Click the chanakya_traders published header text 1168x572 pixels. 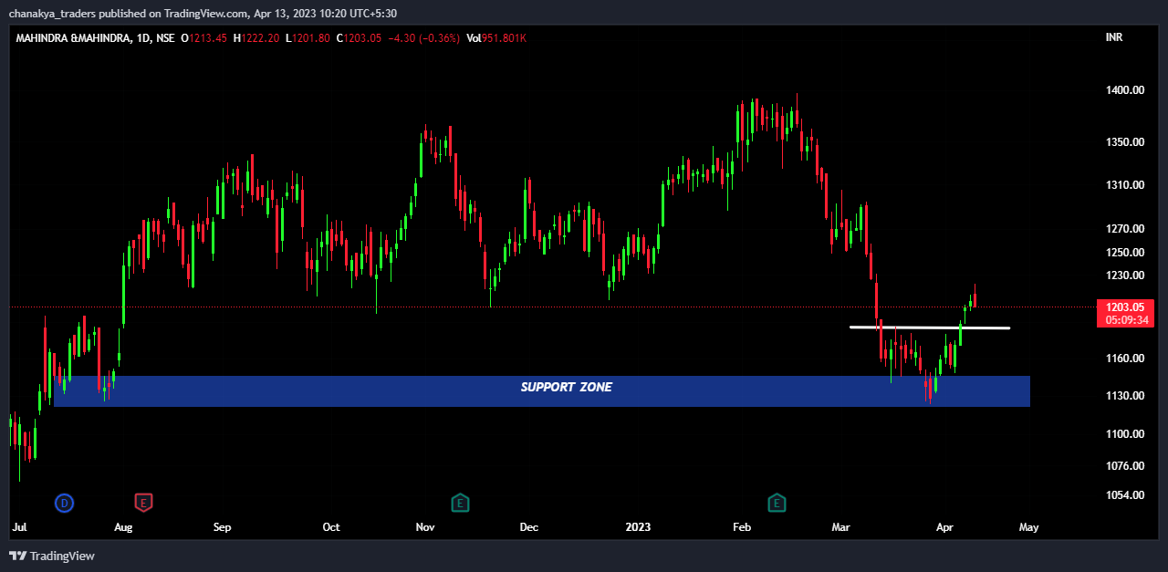[x=203, y=13]
